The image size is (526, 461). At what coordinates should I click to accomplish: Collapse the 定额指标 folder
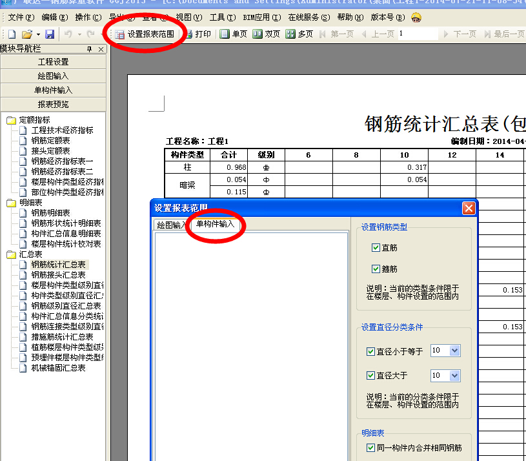click(12, 120)
